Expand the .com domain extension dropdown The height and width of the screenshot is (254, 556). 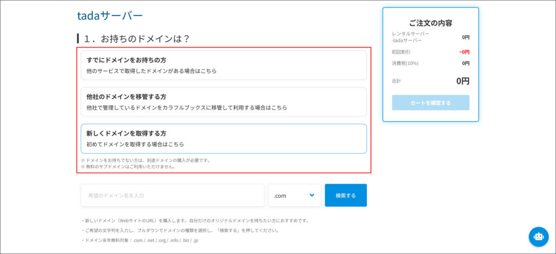coord(294,196)
